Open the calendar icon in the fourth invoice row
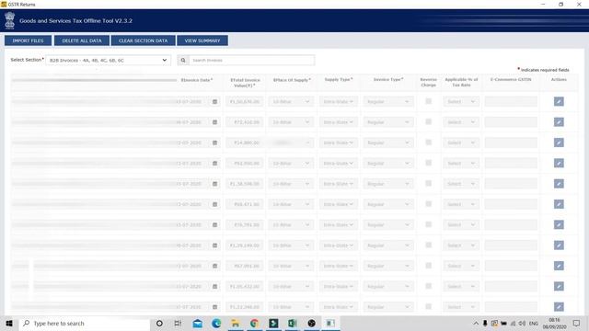The image size is (589, 331). [x=214, y=164]
